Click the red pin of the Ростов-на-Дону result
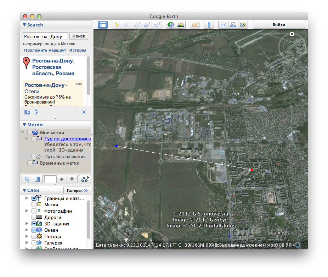Image resolution: width=328 pixels, height=277 pixels. point(26,63)
